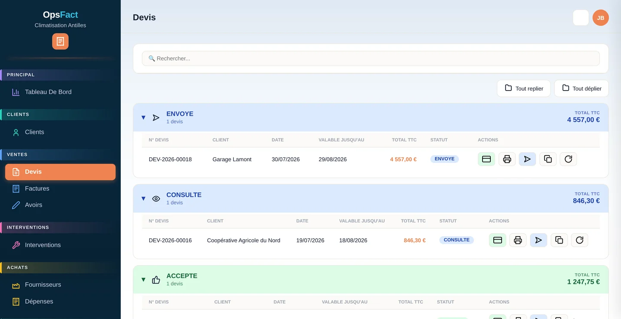Open payment icon for DEV-2026-00018
Screen dimensions: 621x319
point(486,159)
